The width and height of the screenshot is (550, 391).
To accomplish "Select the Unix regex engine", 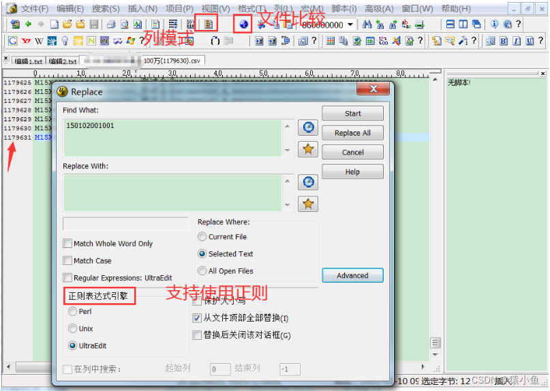I will [x=73, y=328].
